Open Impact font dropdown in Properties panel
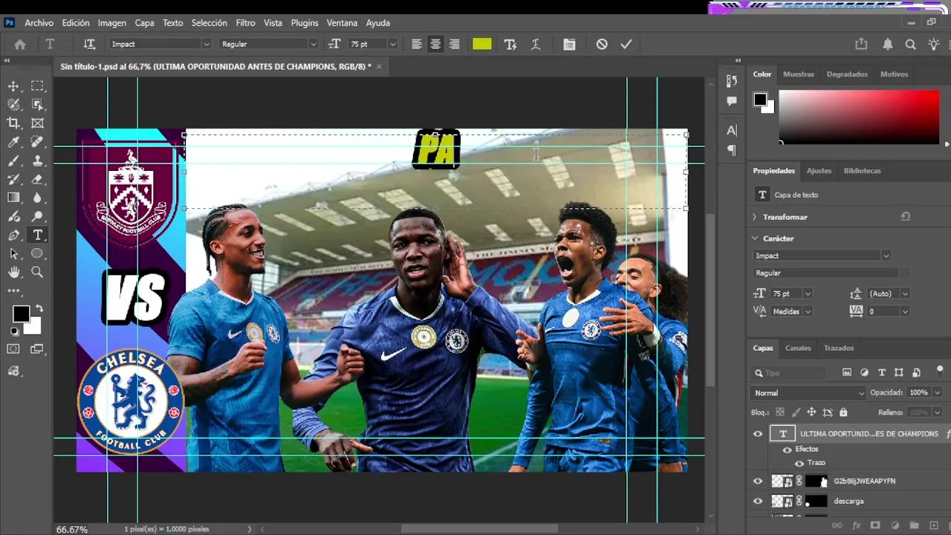 886,256
